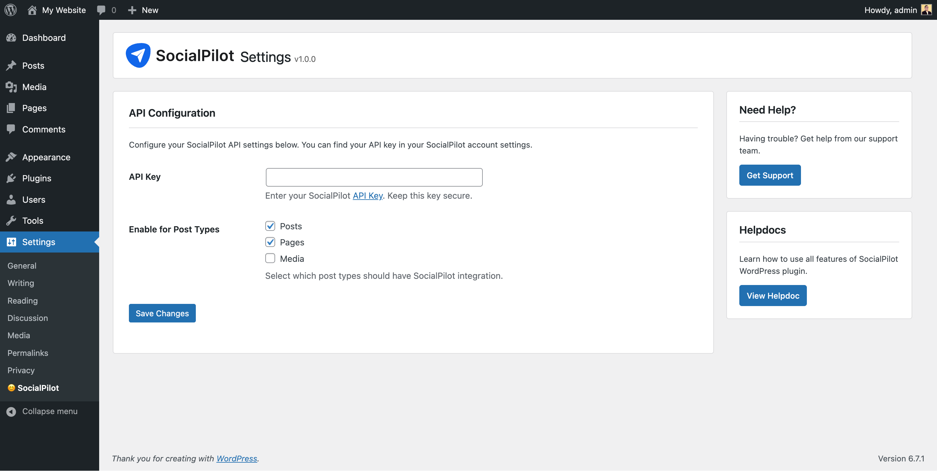Open Permalinks settings submenu
The width and height of the screenshot is (937, 471).
tap(28, 352)
